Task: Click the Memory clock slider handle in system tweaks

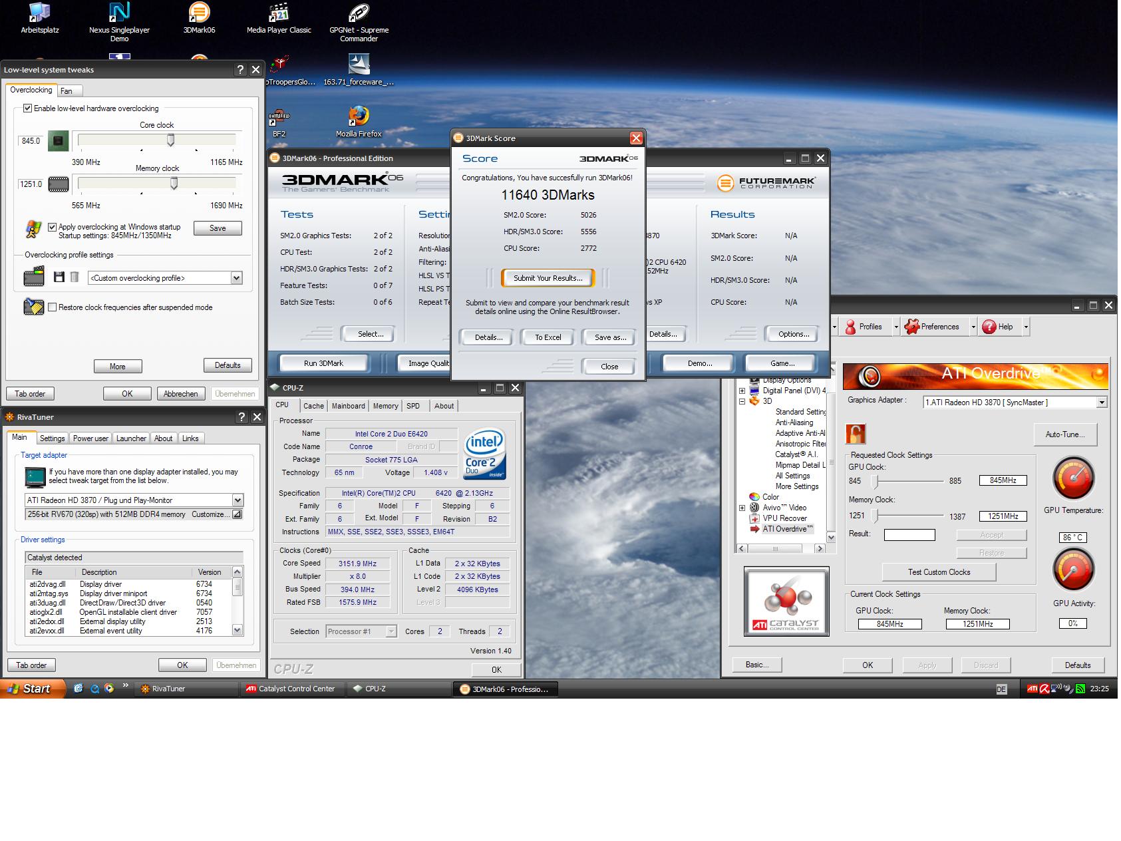Action: pos(174,183)
